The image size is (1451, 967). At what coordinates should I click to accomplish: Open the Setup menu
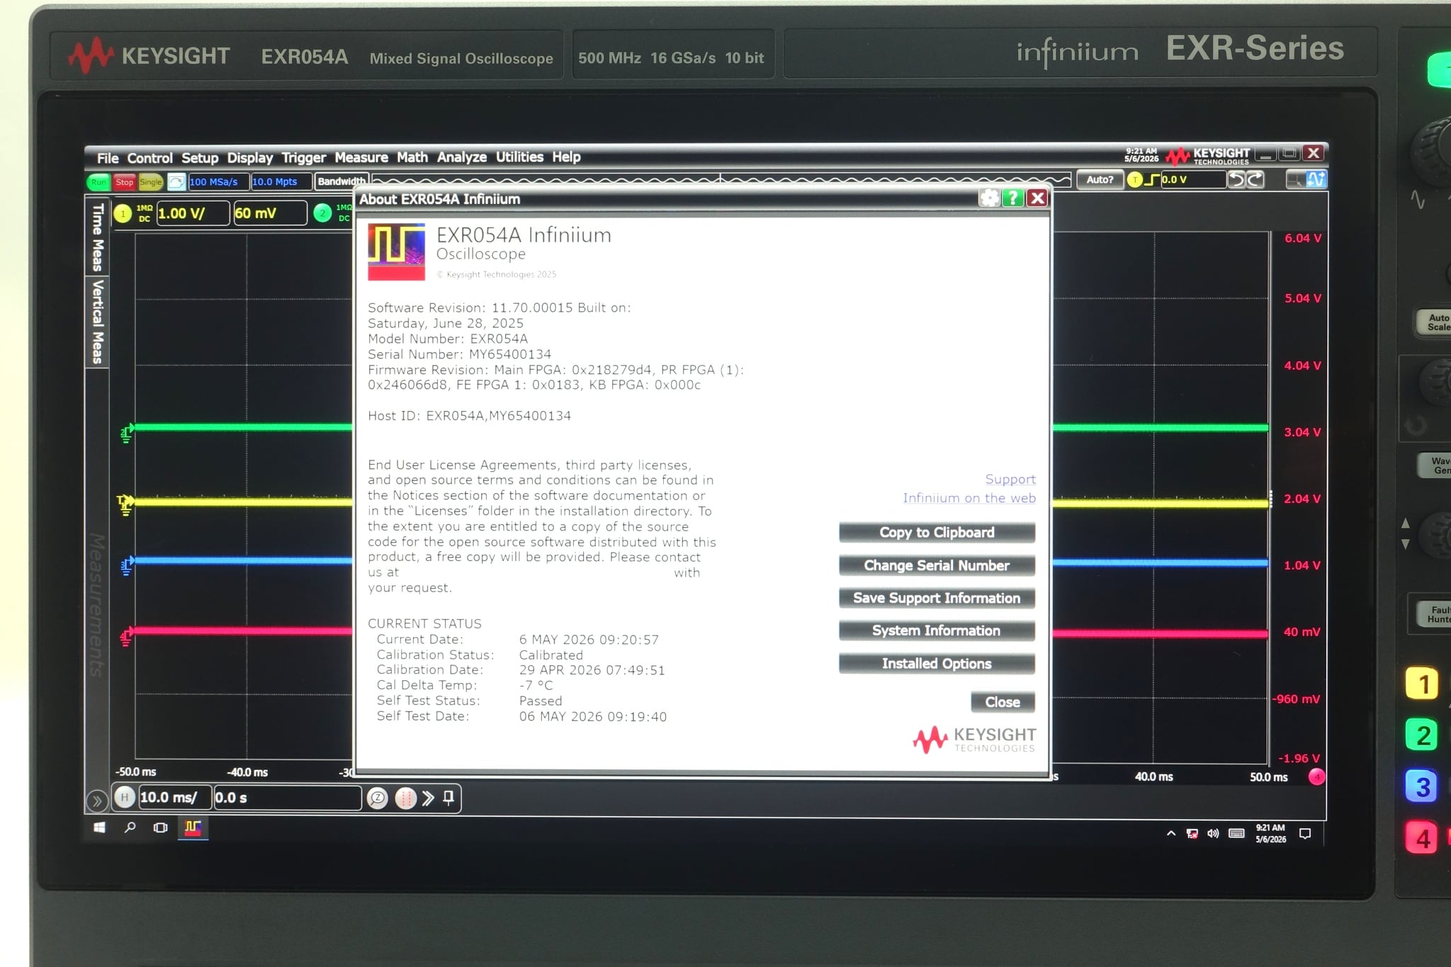[x=200, y=157]
